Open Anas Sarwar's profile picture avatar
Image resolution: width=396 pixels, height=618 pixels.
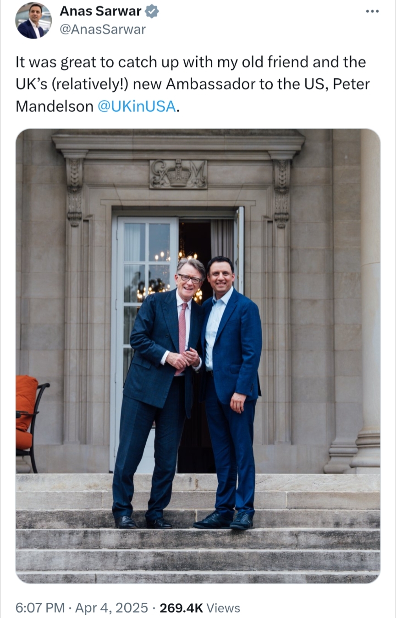tap(33, 21)
